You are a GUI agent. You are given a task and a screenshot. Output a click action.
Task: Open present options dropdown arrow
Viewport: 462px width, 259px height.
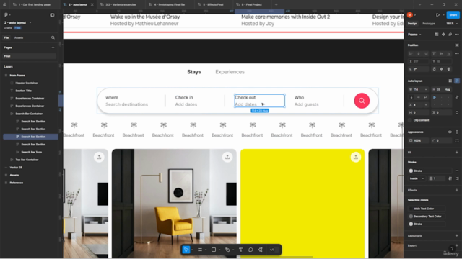pos(443,14)
